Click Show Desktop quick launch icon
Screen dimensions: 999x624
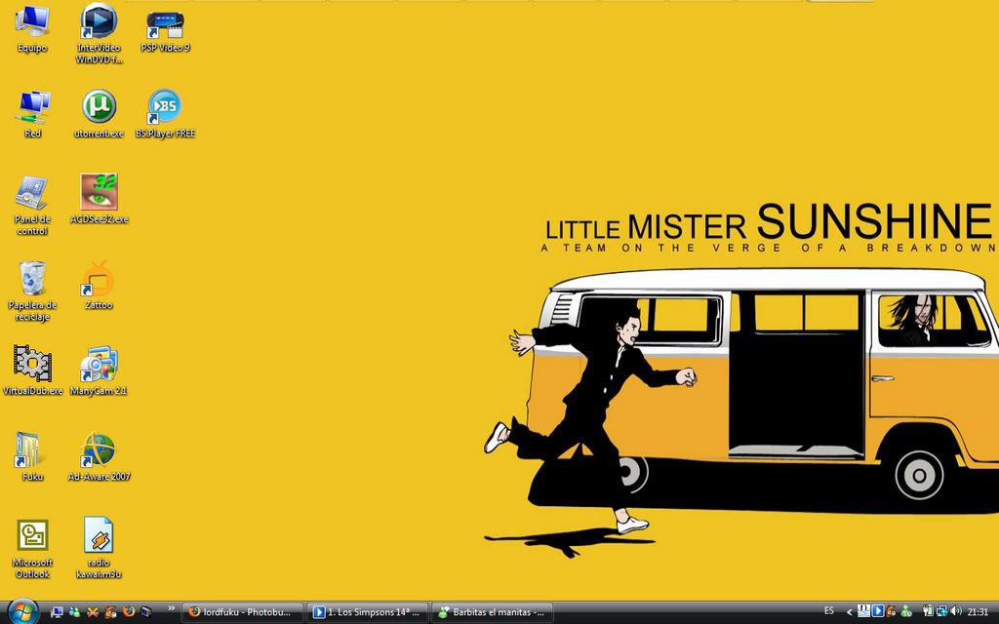57,612
